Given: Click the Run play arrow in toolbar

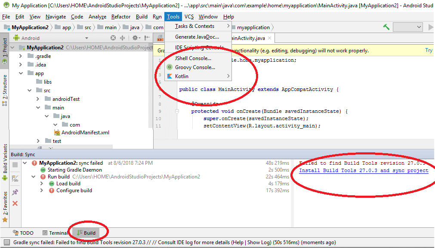Looking at the screenshot, I should click(x=431, y=27).
